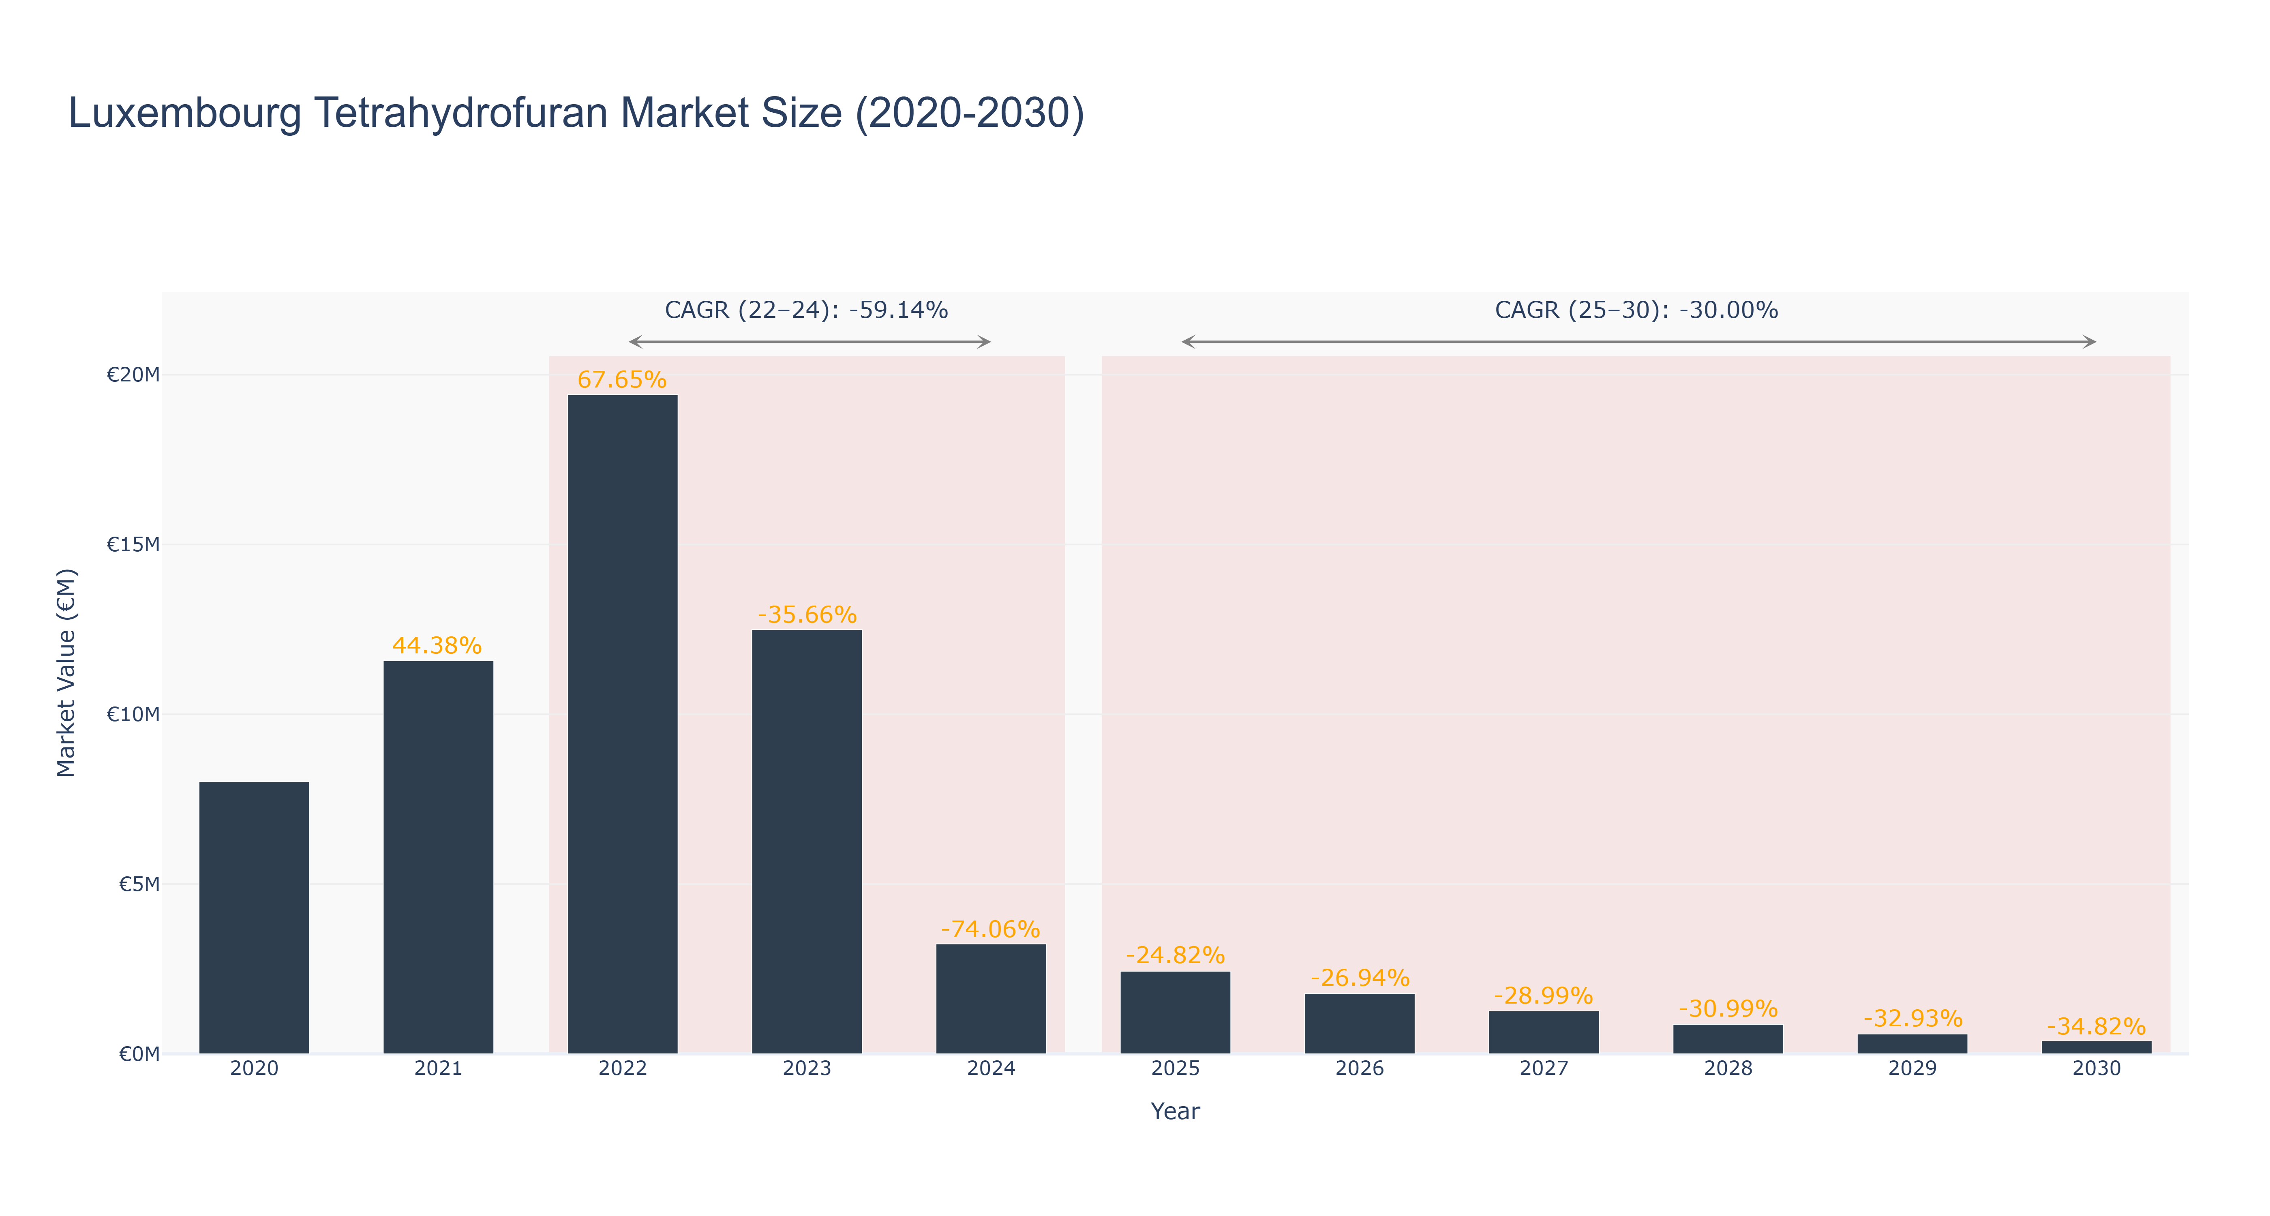Click the CAGR (22–24): -59.14% annotation

[x=806, y=310]
